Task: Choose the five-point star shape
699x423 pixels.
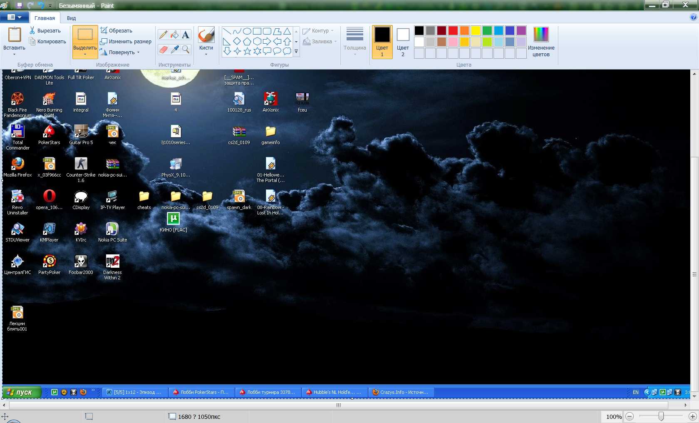Action: pyautogui.click(x=247, y=51)
